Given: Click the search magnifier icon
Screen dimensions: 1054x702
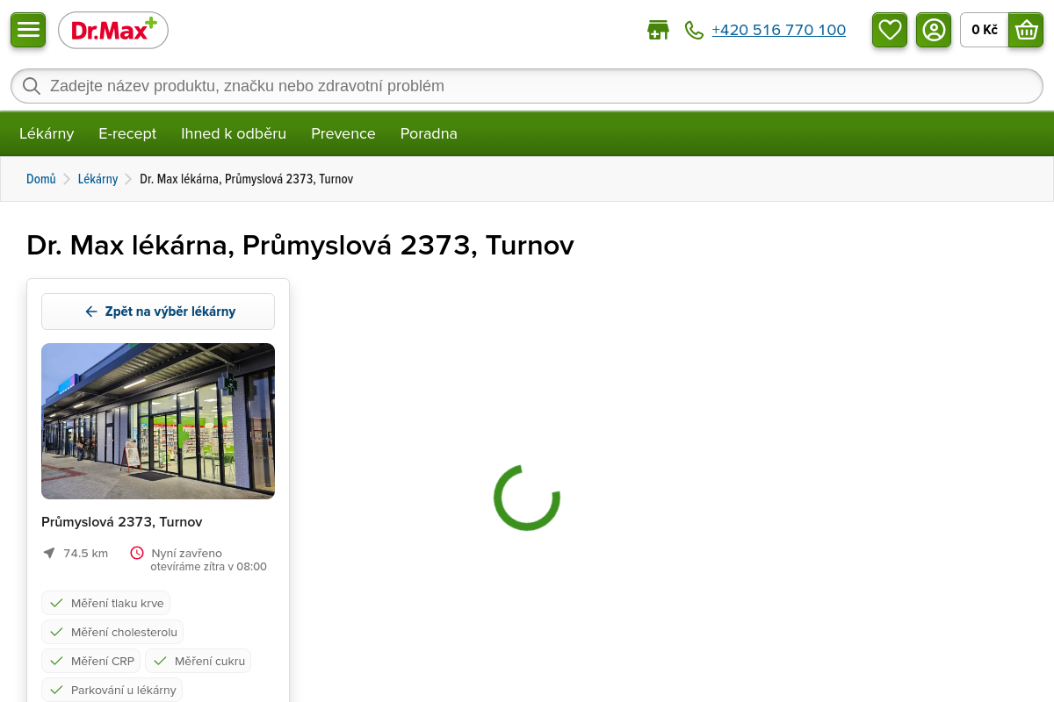Looking at the screenshot, I should click(32, 86).
